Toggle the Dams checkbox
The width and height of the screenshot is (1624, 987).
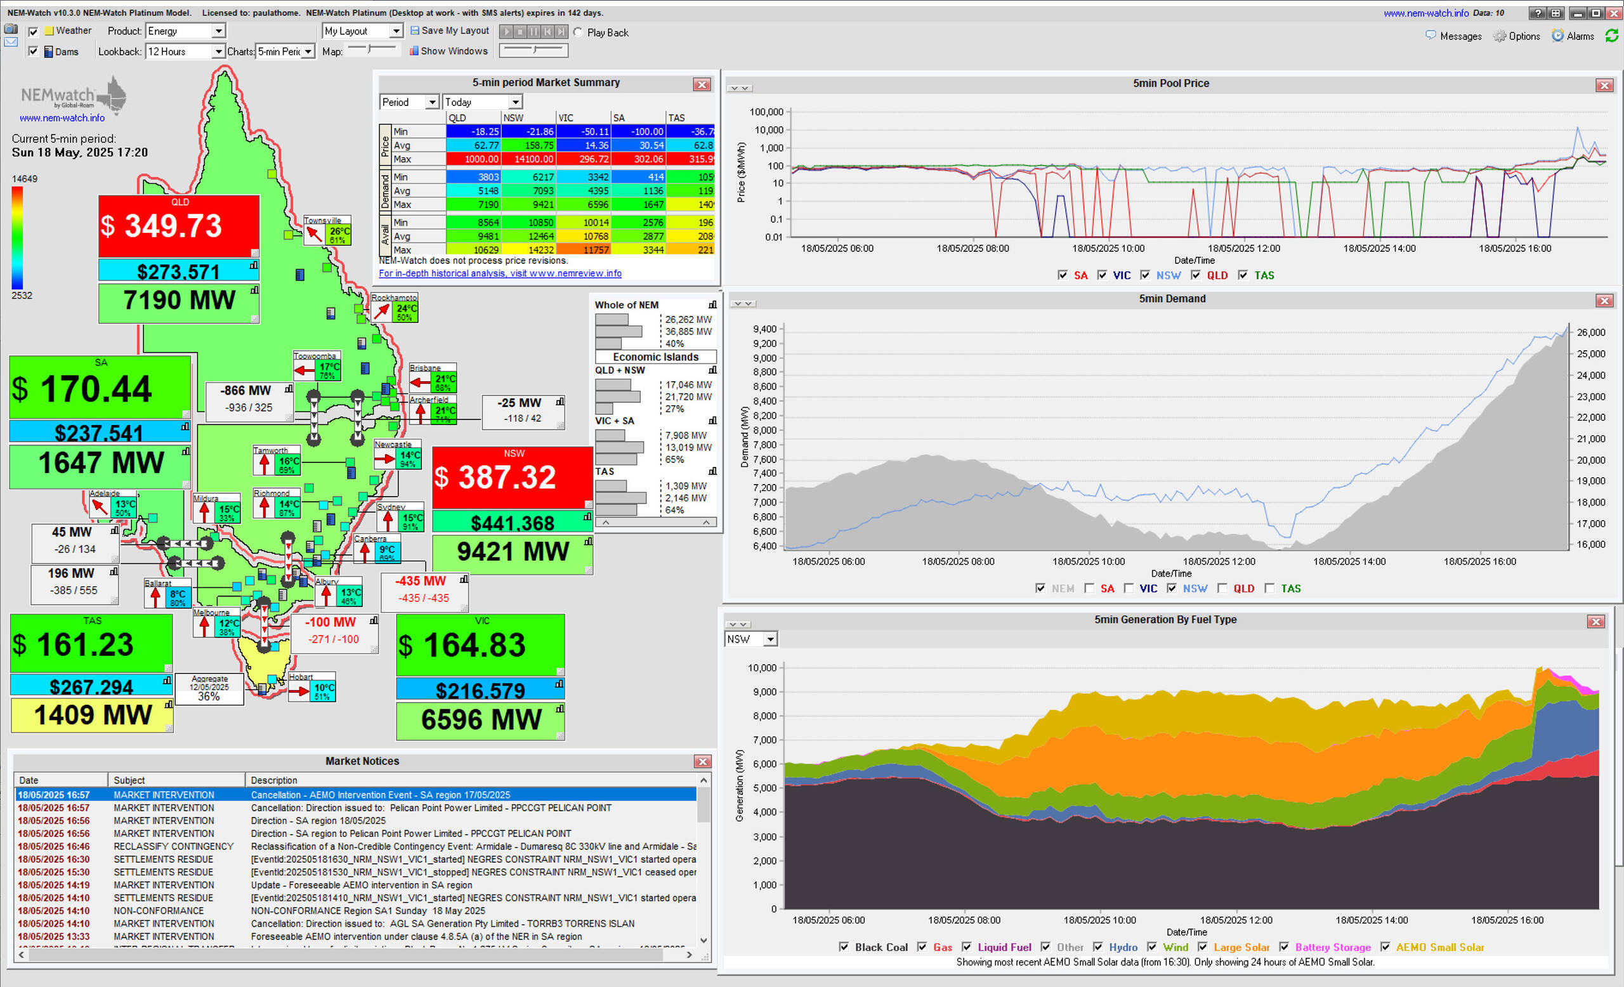(x=33, y=51)
